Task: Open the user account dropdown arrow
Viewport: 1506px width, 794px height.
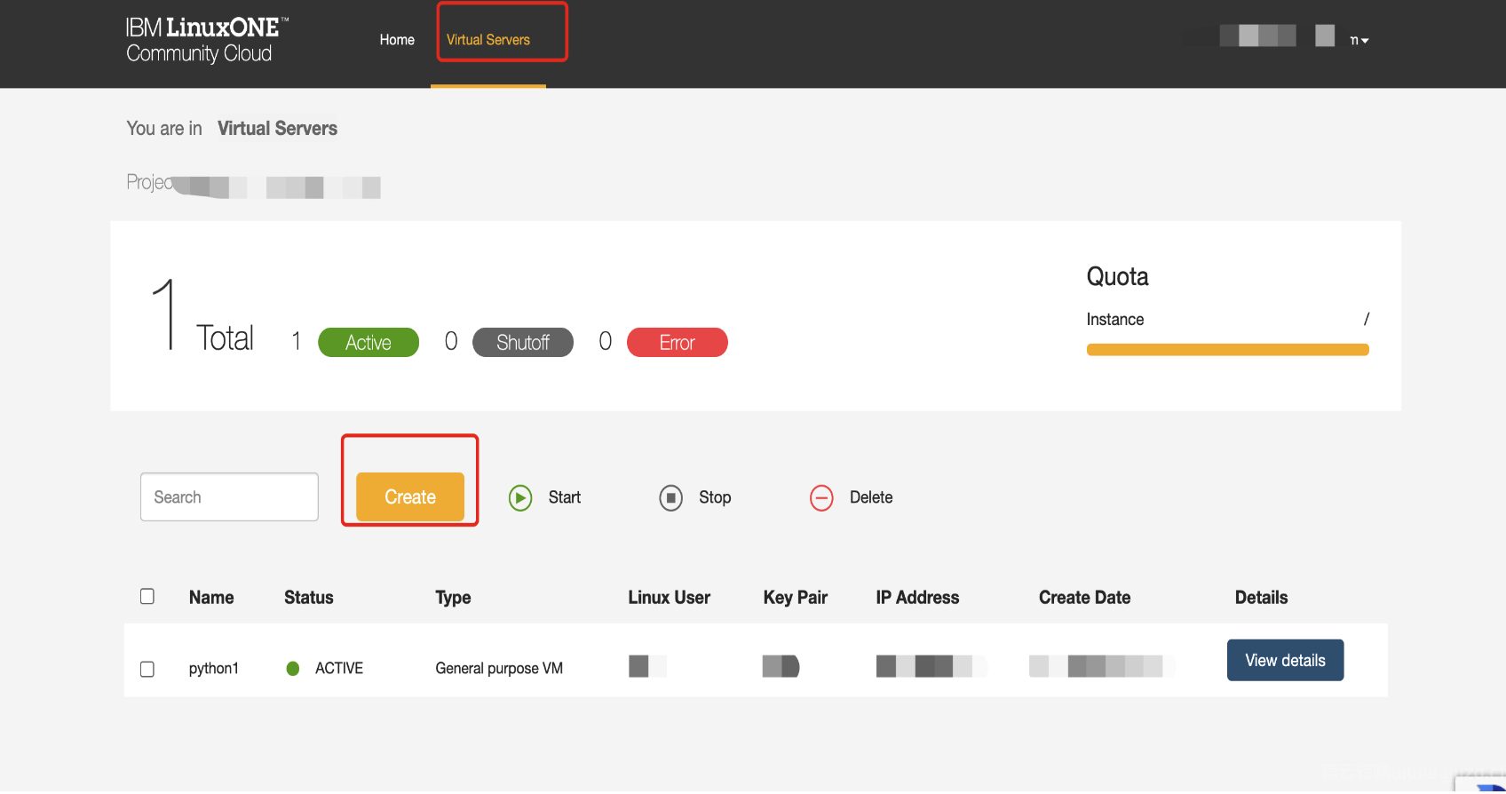Action: coord(1364,41)
